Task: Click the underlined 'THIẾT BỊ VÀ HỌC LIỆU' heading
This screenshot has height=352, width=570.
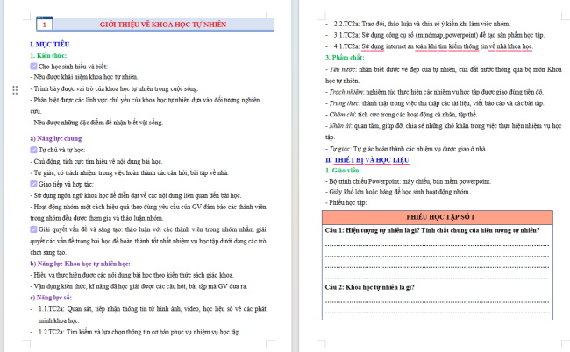Action: (372, 160)
